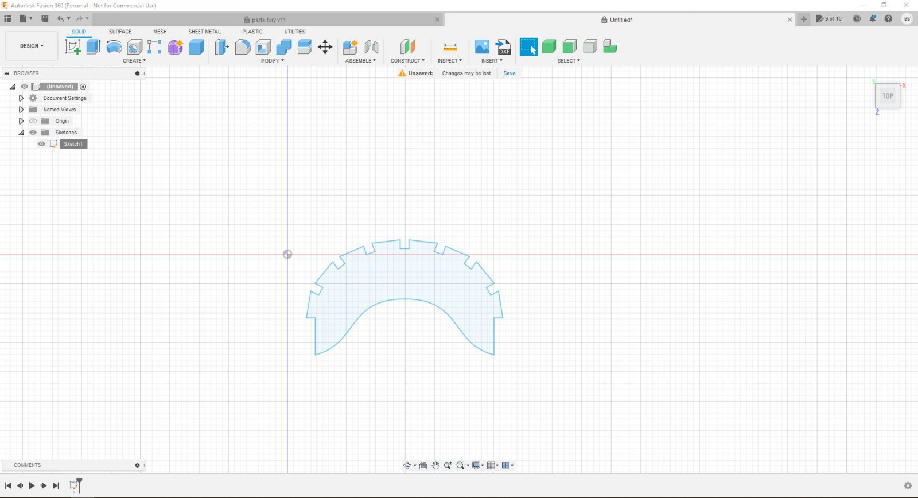Select the Press Pull tool
Screen dimensions: 918x498
[221, 46]
